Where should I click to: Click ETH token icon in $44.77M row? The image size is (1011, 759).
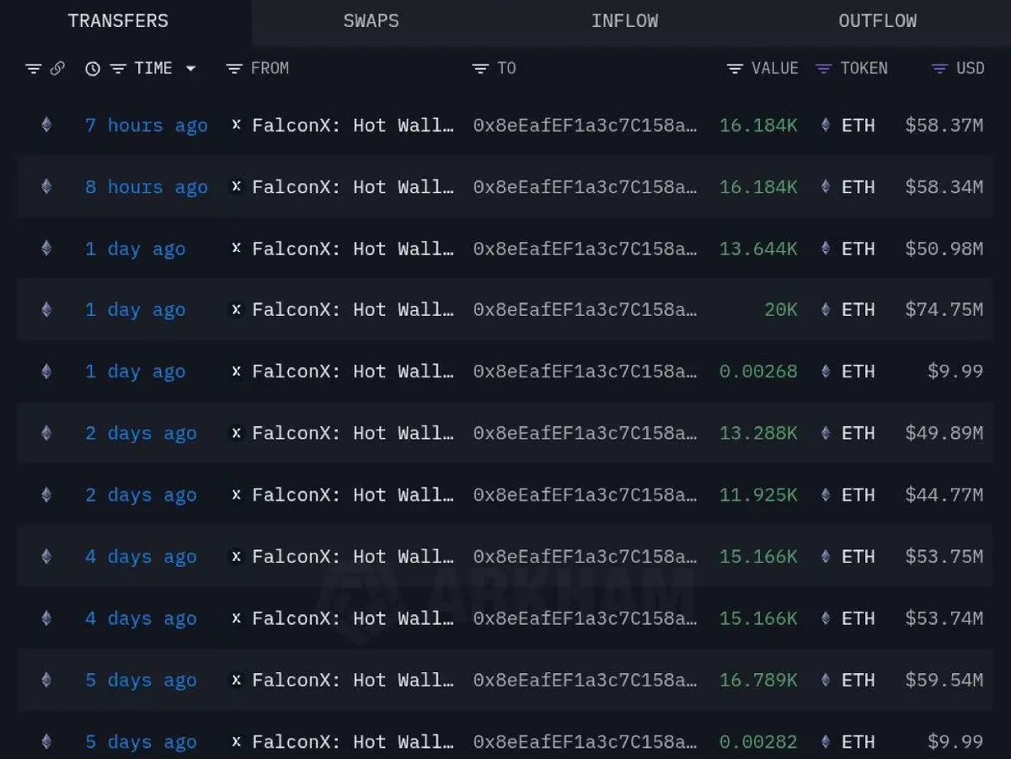click(826, 495)
